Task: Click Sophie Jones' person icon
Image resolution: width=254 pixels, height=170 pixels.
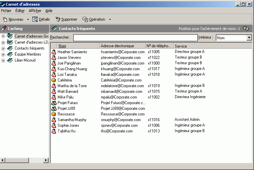Action: (54, 126)
